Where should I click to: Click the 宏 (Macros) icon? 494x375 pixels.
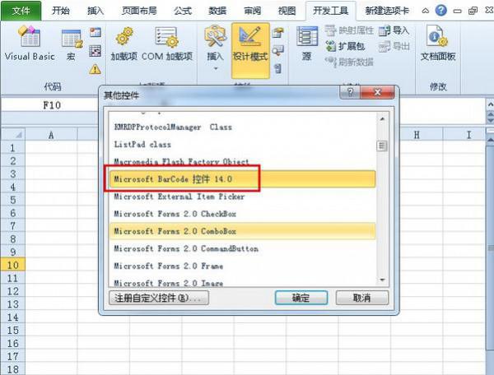(x=72, y=45)
